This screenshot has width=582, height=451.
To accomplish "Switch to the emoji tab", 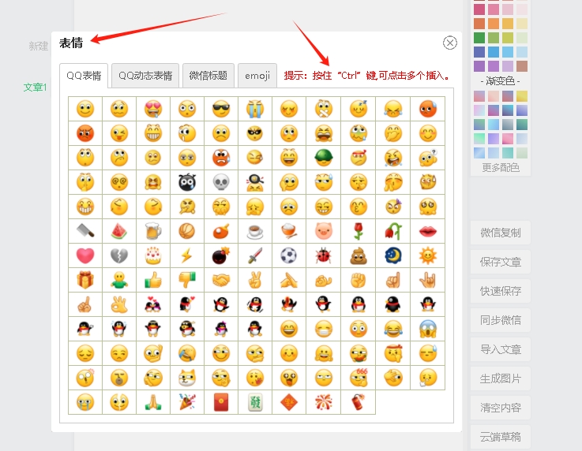I will click(257, 76).
